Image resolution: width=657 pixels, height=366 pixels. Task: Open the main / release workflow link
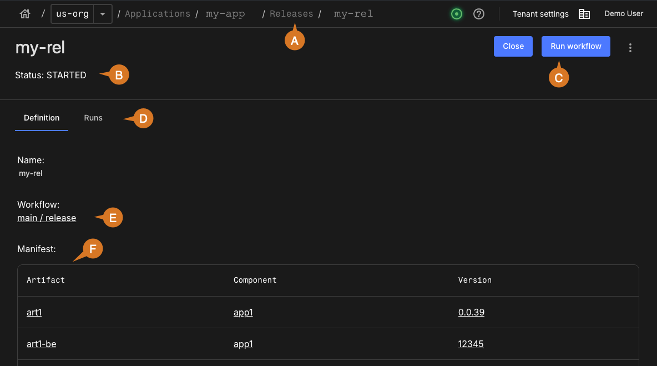47,218
